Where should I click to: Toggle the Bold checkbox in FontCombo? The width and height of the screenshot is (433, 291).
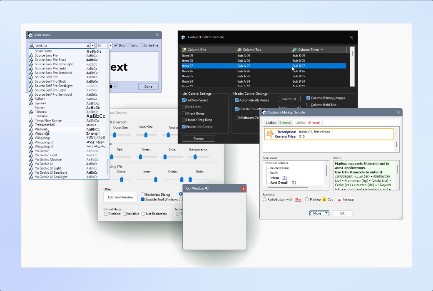pyautogui.click(x=116, y=45)
